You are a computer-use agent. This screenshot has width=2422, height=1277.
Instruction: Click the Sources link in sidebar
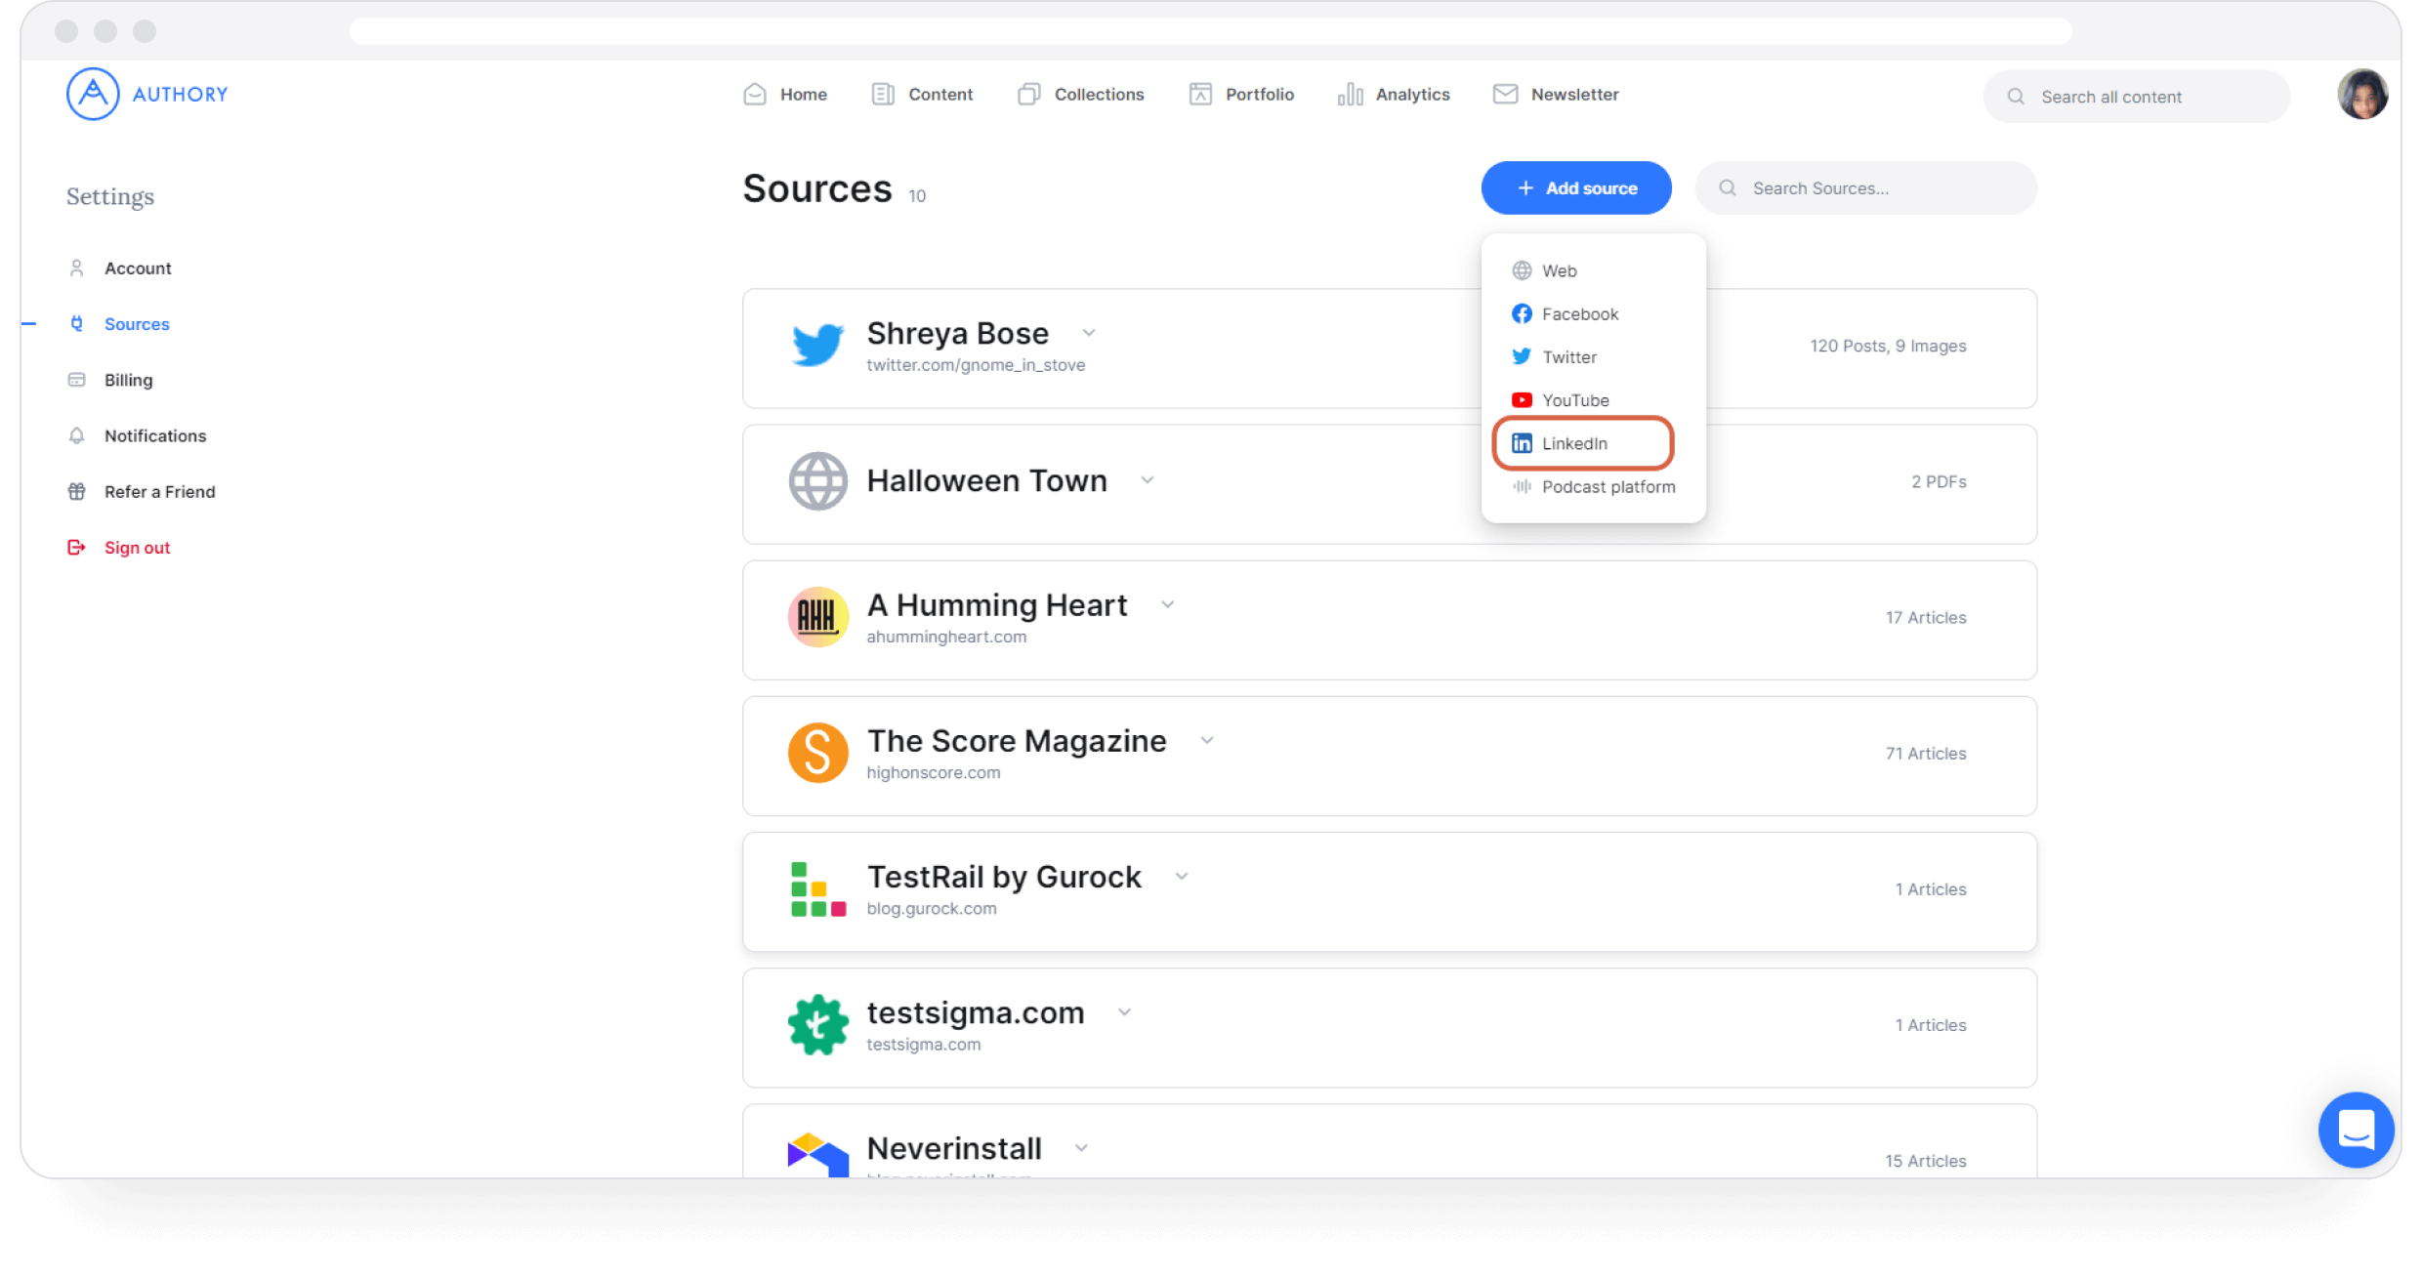pyautogui.click(x=137, y=323)
